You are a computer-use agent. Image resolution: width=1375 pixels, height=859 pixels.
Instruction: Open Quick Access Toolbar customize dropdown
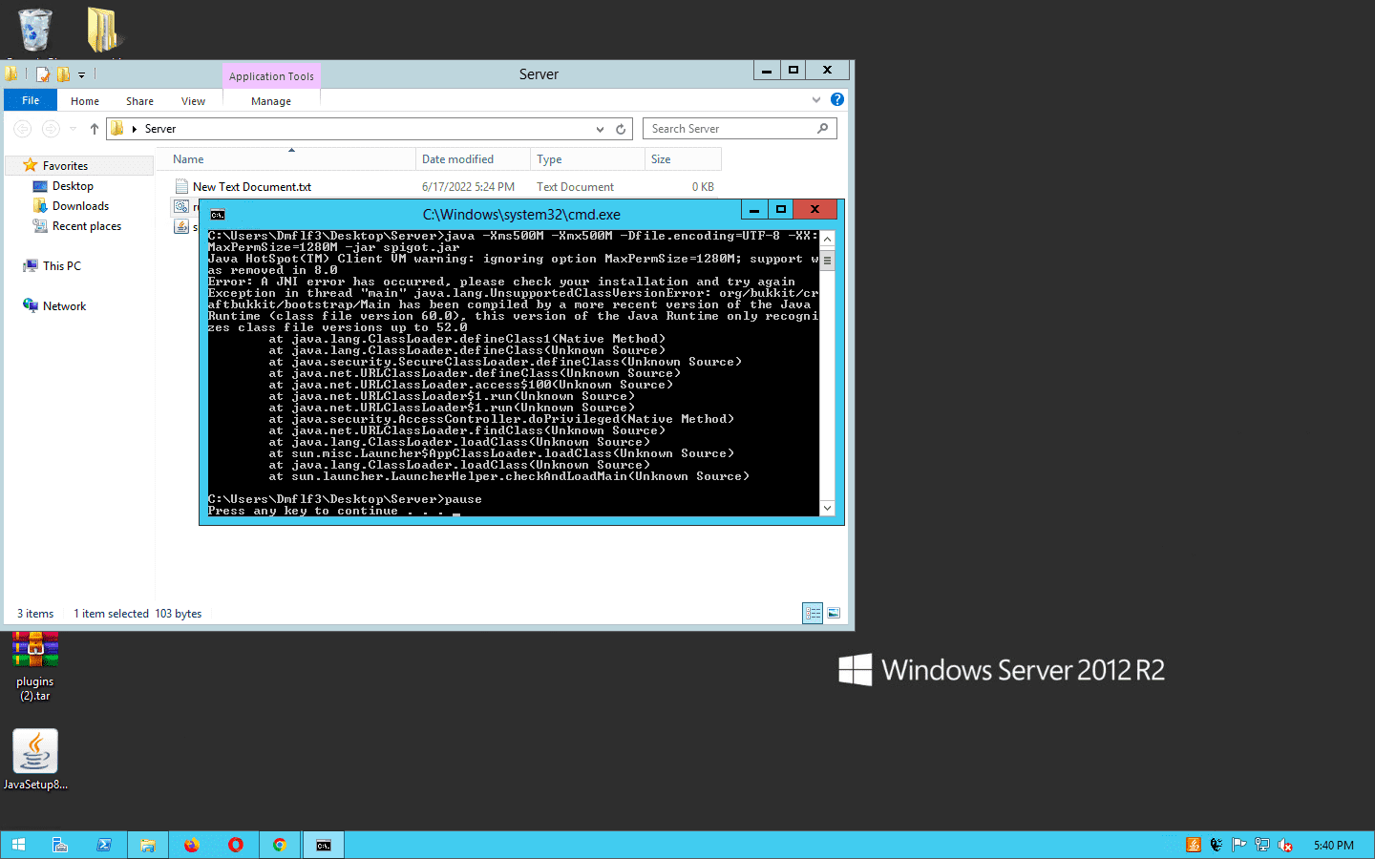pyautogui.click(x=82, y=74)
